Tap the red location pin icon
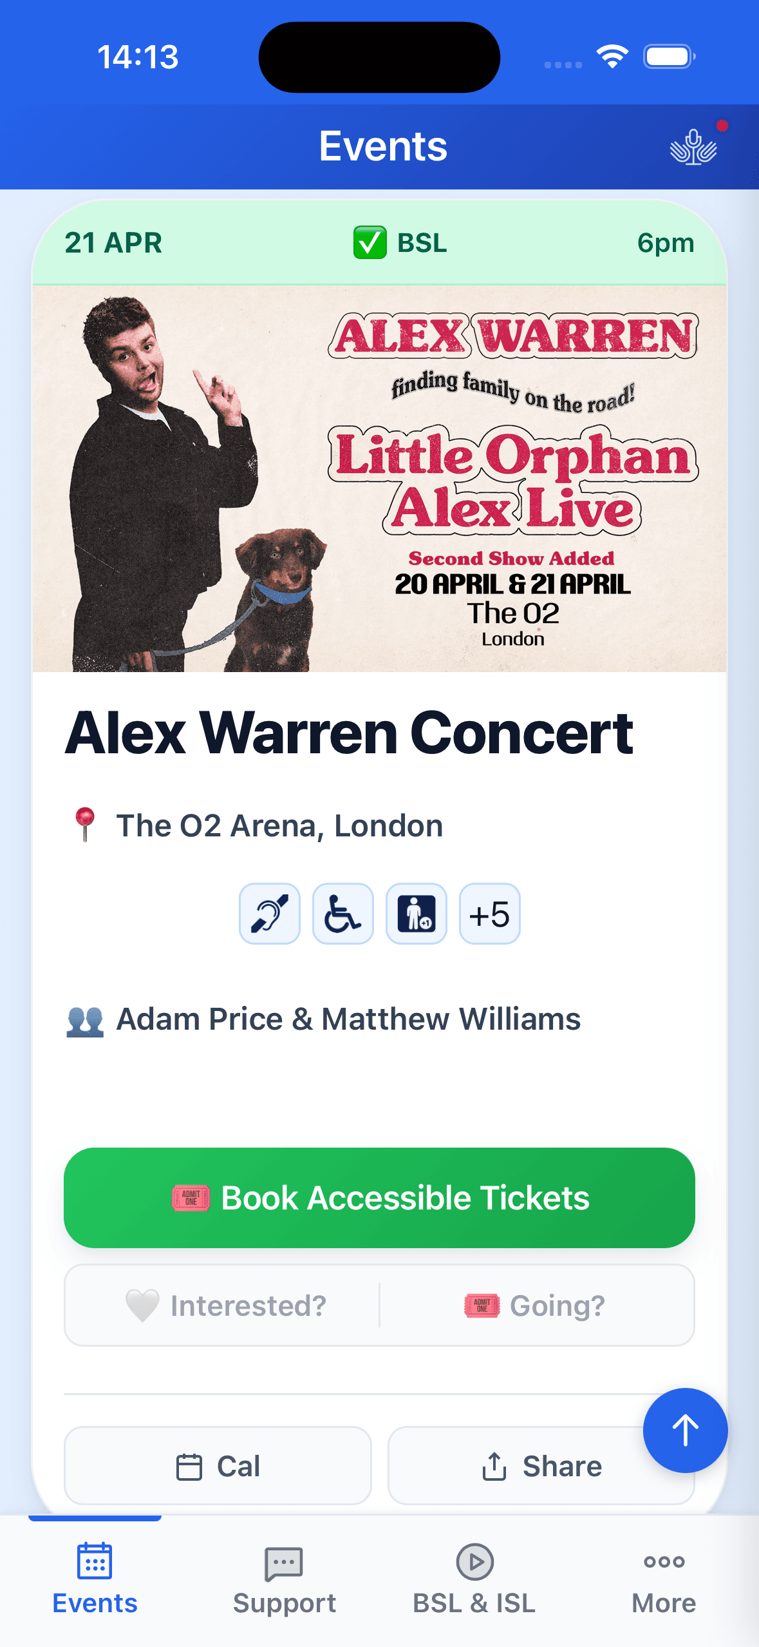Screen dimensions: 759x1647 click(x=85, y=825)
